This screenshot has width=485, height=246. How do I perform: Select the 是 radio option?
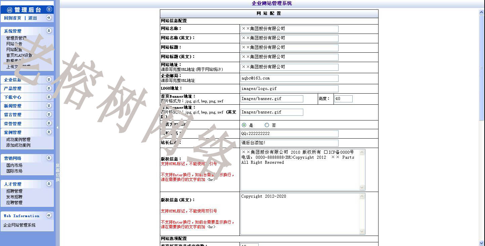(244, 125)
